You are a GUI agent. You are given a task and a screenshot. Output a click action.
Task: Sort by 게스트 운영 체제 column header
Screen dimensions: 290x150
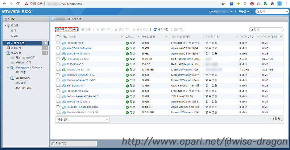(181, 37)
